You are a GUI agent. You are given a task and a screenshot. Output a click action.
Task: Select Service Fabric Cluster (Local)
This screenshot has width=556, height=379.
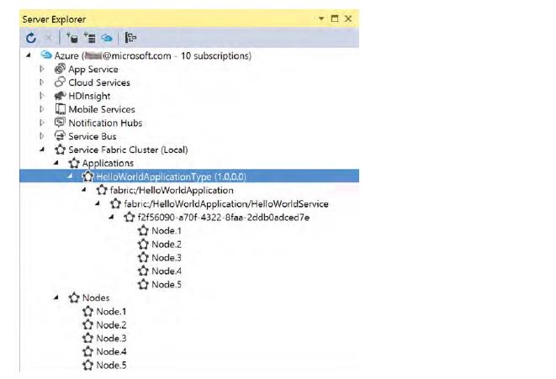[128, 150]
